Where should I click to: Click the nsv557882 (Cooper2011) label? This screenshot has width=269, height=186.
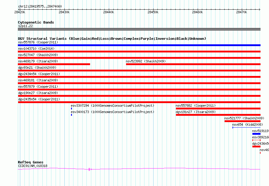(x=196, y=106)
